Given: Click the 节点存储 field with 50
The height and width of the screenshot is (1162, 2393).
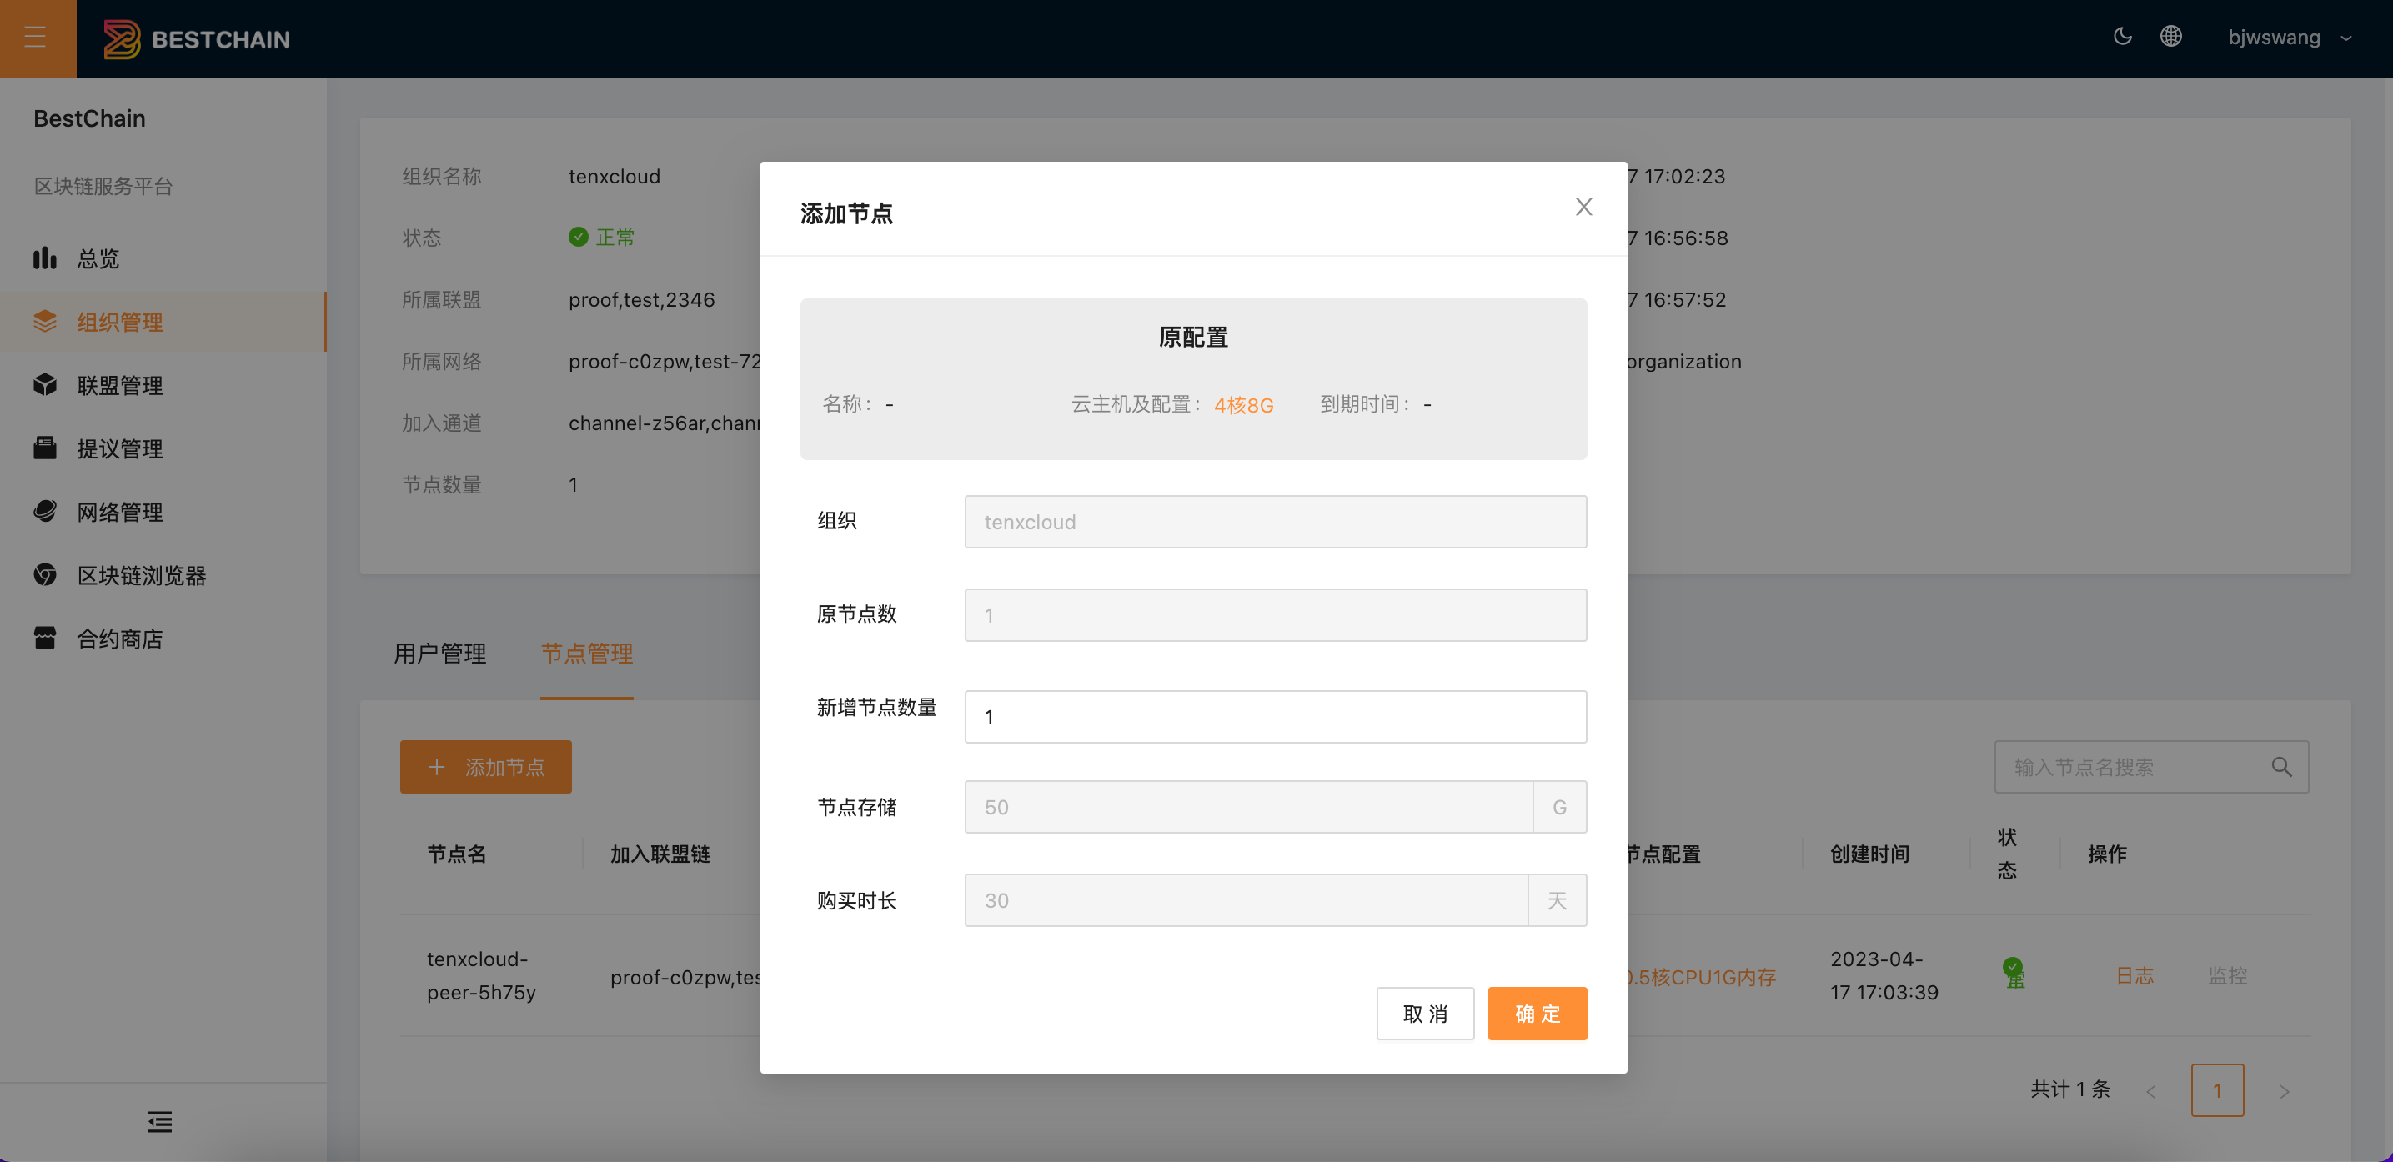Looking at the screenshot, I should click(1247, 807).
